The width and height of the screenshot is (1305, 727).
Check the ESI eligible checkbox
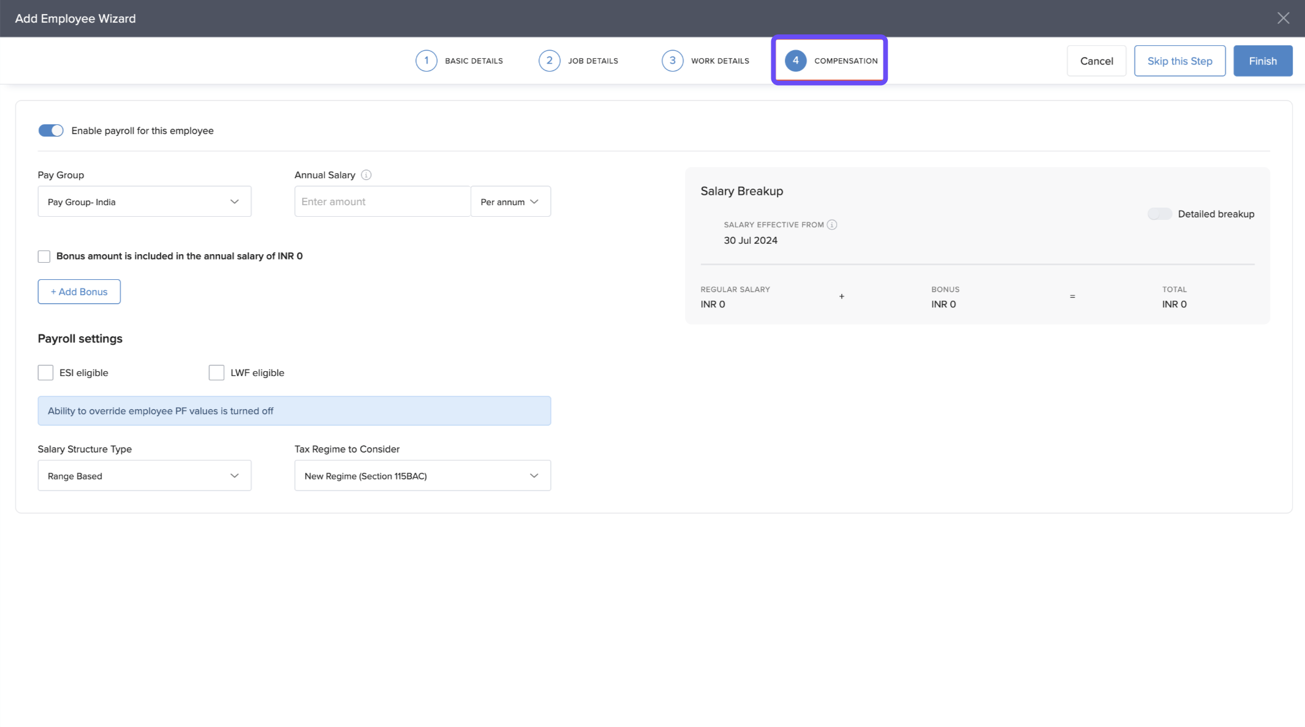coord(45,372)
